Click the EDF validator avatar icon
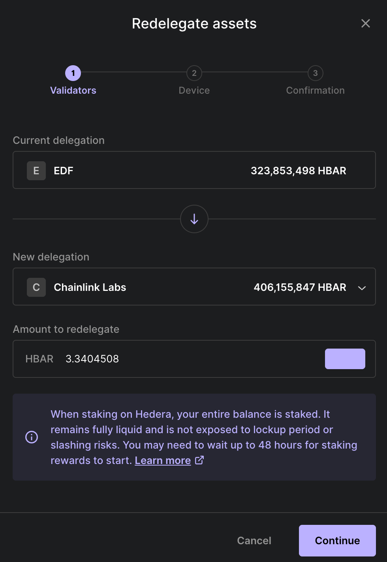The height and width of the screenshot is (562, 387). [36, 170]
